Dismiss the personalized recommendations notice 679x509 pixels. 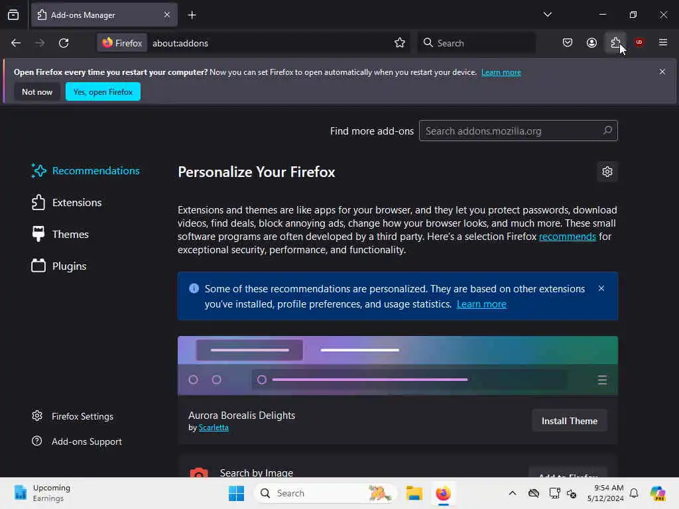(x=601, y=288)
